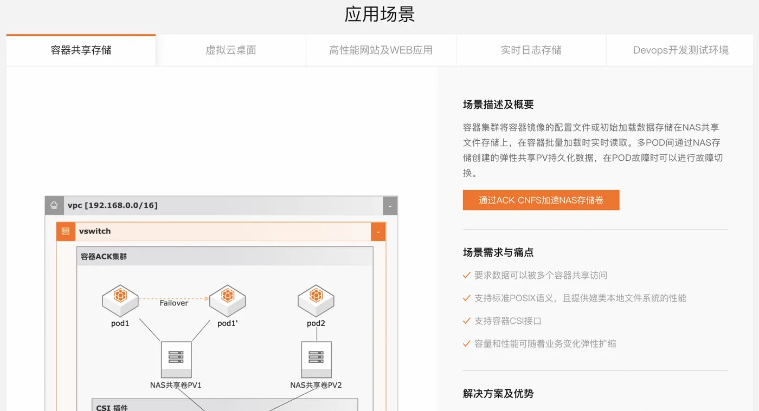Click the pod1 cube icon
This screenshot has height=411, width=759.
point(120,300)
